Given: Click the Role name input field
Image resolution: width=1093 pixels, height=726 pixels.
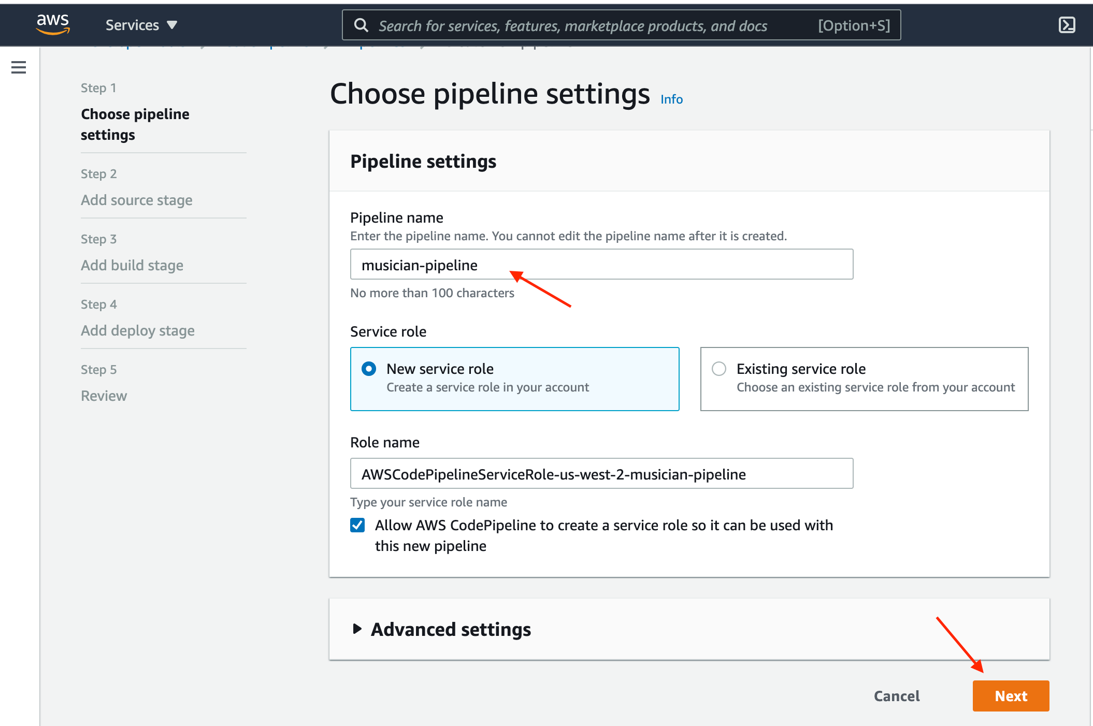Looking at the screenshot, I should [x=601, y=473].
